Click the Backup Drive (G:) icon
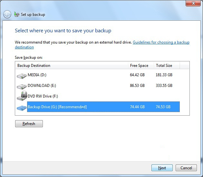 point(22,107)
